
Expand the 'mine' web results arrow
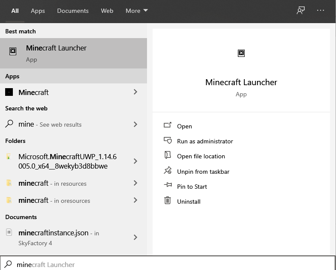135,124
